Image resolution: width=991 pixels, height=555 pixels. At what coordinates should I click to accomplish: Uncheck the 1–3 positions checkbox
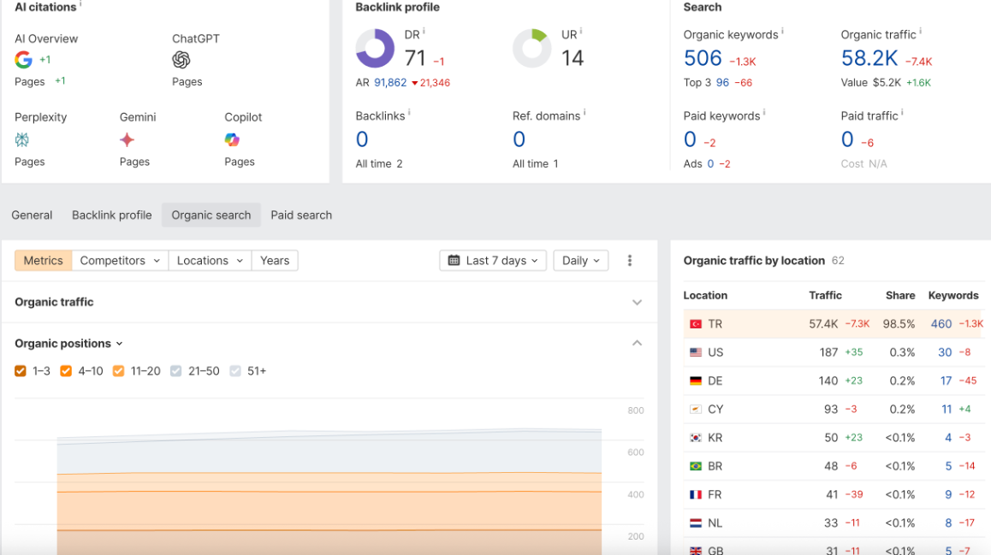tap(21, 371)
